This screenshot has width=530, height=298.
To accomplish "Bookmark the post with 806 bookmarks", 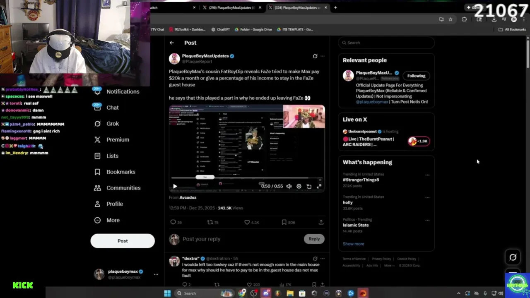I will pos(288,222).
